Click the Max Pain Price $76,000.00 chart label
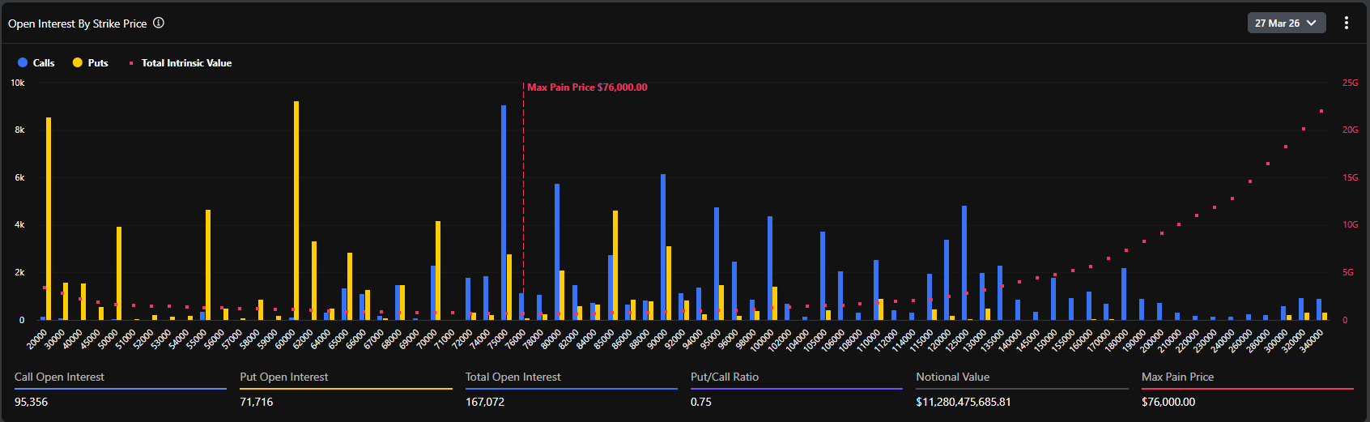 587,87
